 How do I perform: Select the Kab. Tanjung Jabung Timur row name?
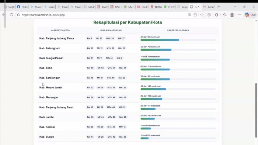[x=57, y=38]
